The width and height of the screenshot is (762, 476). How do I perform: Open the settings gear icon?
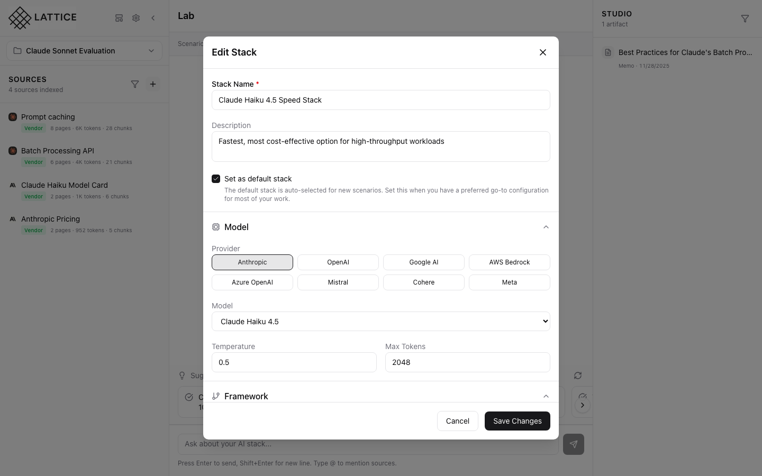[136, 18]
